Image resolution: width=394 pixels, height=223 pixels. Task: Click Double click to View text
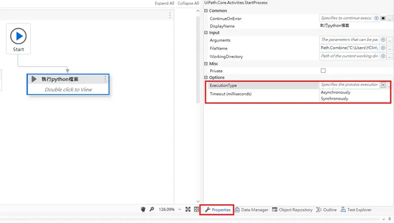tap(68, 89)
